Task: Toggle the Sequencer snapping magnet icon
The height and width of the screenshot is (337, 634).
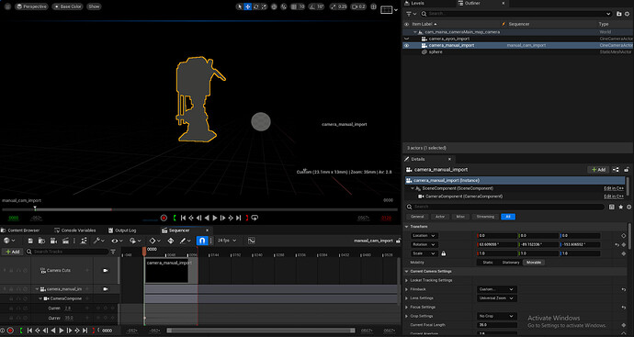Action: click(202, 241)
